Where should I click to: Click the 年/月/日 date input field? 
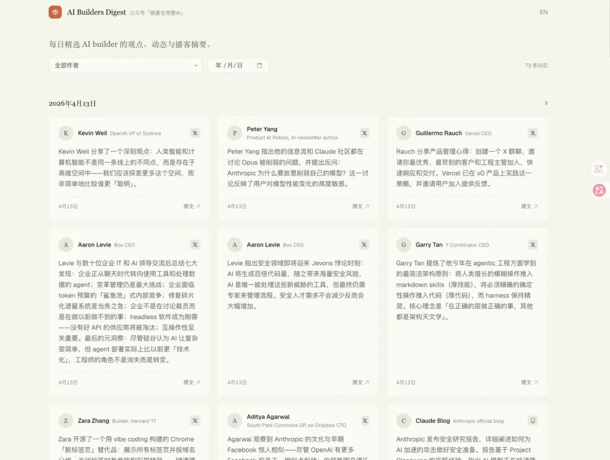point(238,65)
